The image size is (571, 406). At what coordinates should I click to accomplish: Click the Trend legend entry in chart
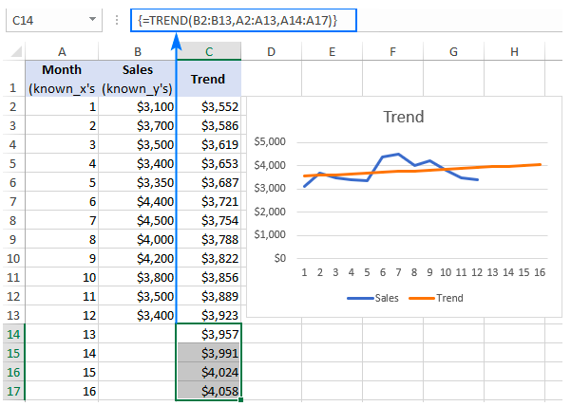[436, 298]
